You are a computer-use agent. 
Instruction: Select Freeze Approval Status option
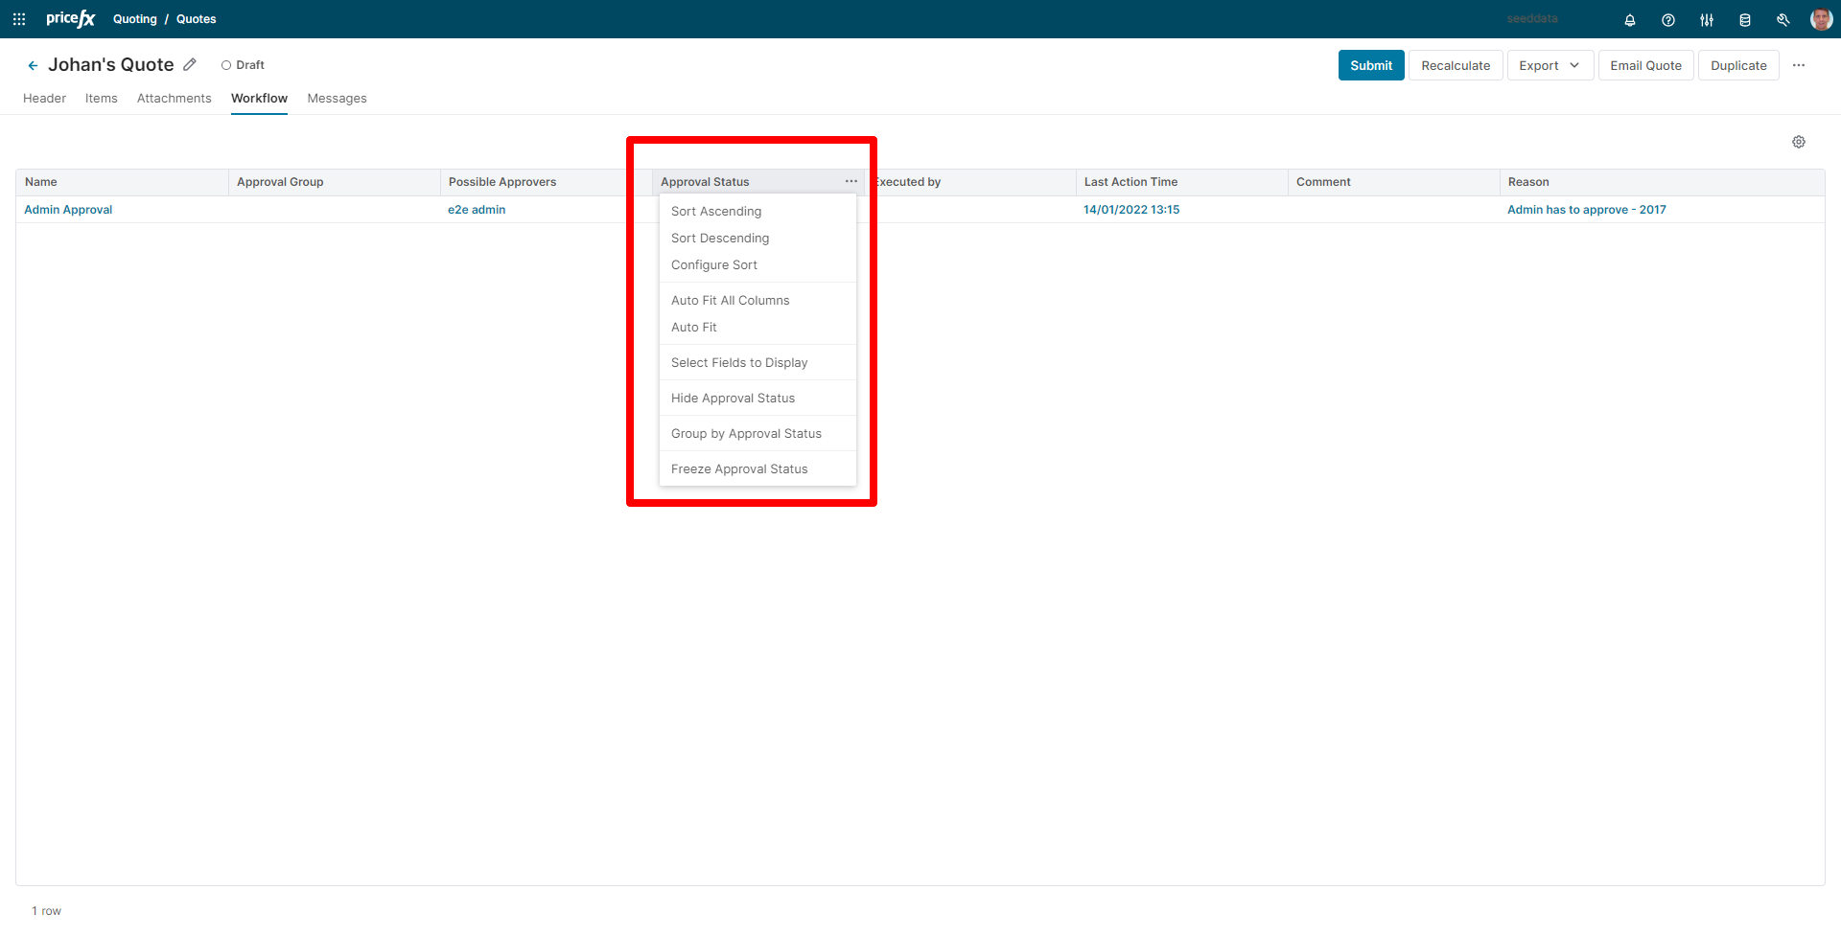coord(738,468)
